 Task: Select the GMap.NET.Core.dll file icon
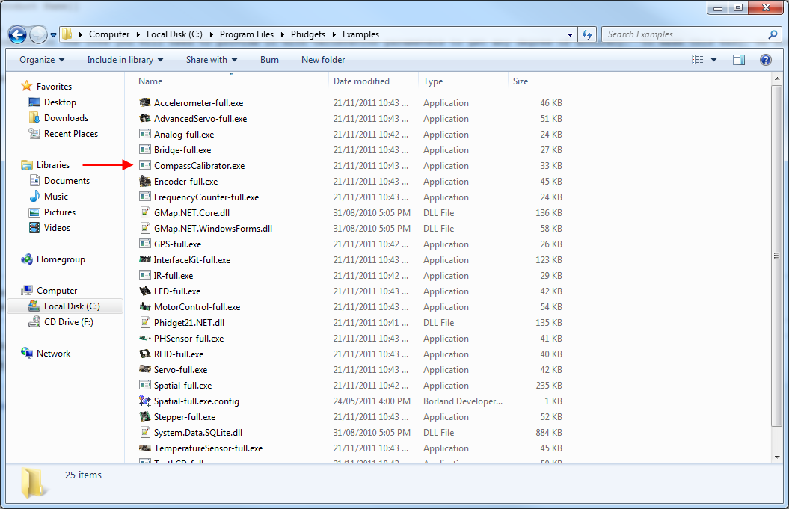click(x=145, y=213)
